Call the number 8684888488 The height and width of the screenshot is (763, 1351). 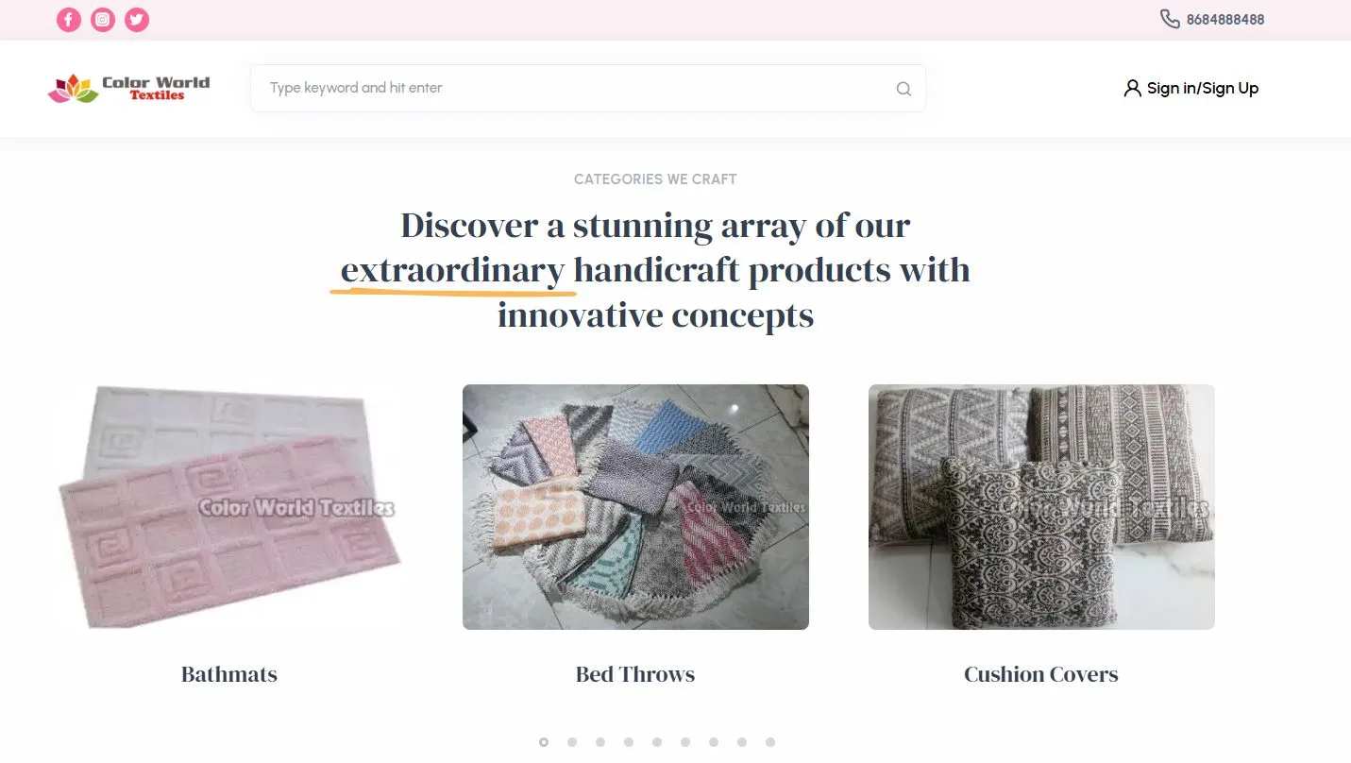pos(1225,20)
